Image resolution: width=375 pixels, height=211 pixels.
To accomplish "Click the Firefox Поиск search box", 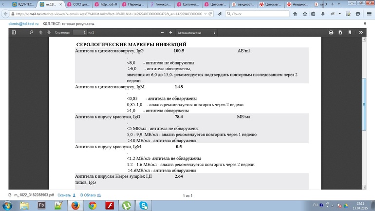I will [x=257, y=14].
